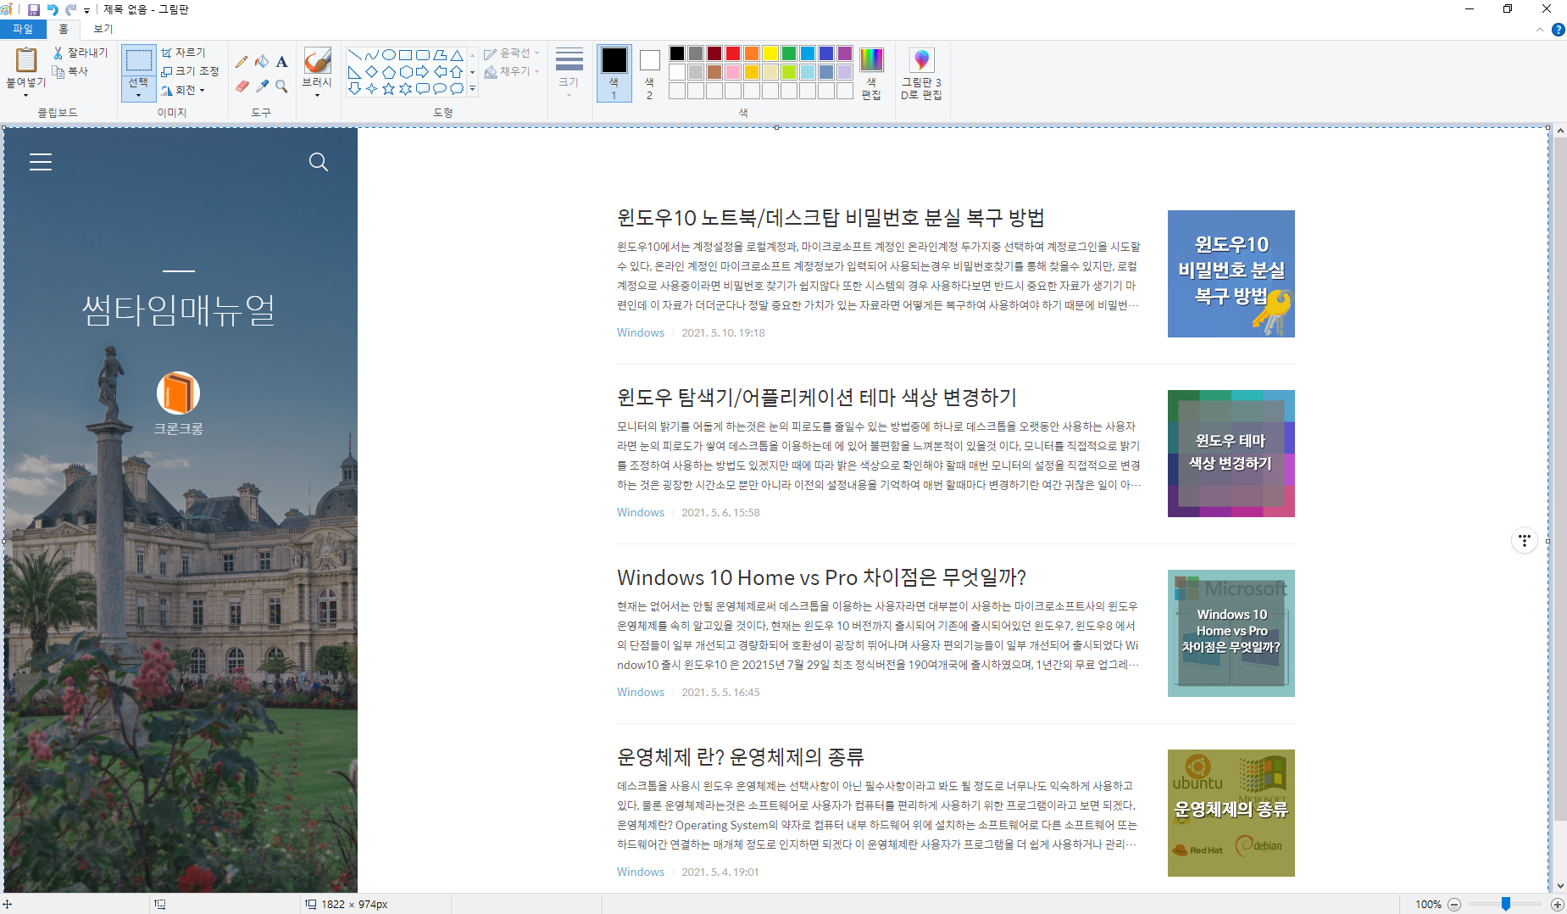The image size is (1567, 914).
Task: Choose the Pentagon shape
Action: (389, 72)
